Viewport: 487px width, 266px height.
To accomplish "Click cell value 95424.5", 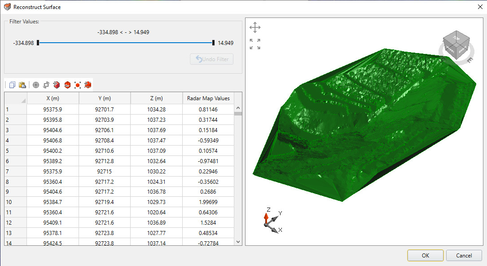I will (53, 243).
